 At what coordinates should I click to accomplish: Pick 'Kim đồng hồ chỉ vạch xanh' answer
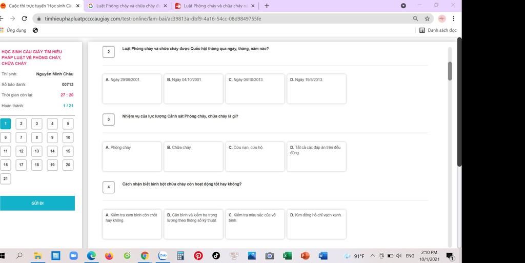click(317, 224)
